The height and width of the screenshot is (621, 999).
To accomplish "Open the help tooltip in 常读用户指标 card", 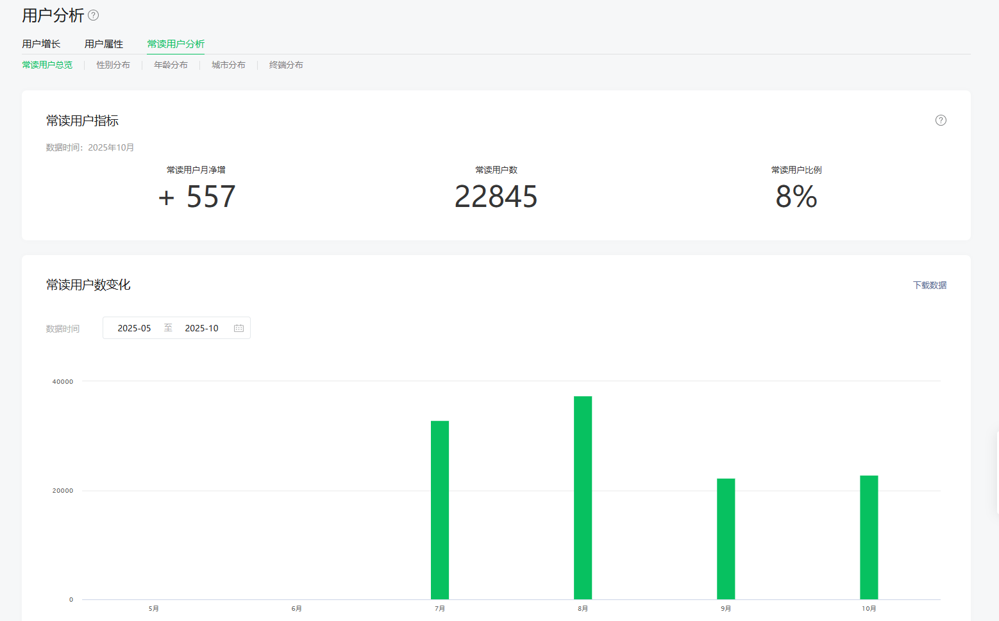I will (x=941, y=120).
